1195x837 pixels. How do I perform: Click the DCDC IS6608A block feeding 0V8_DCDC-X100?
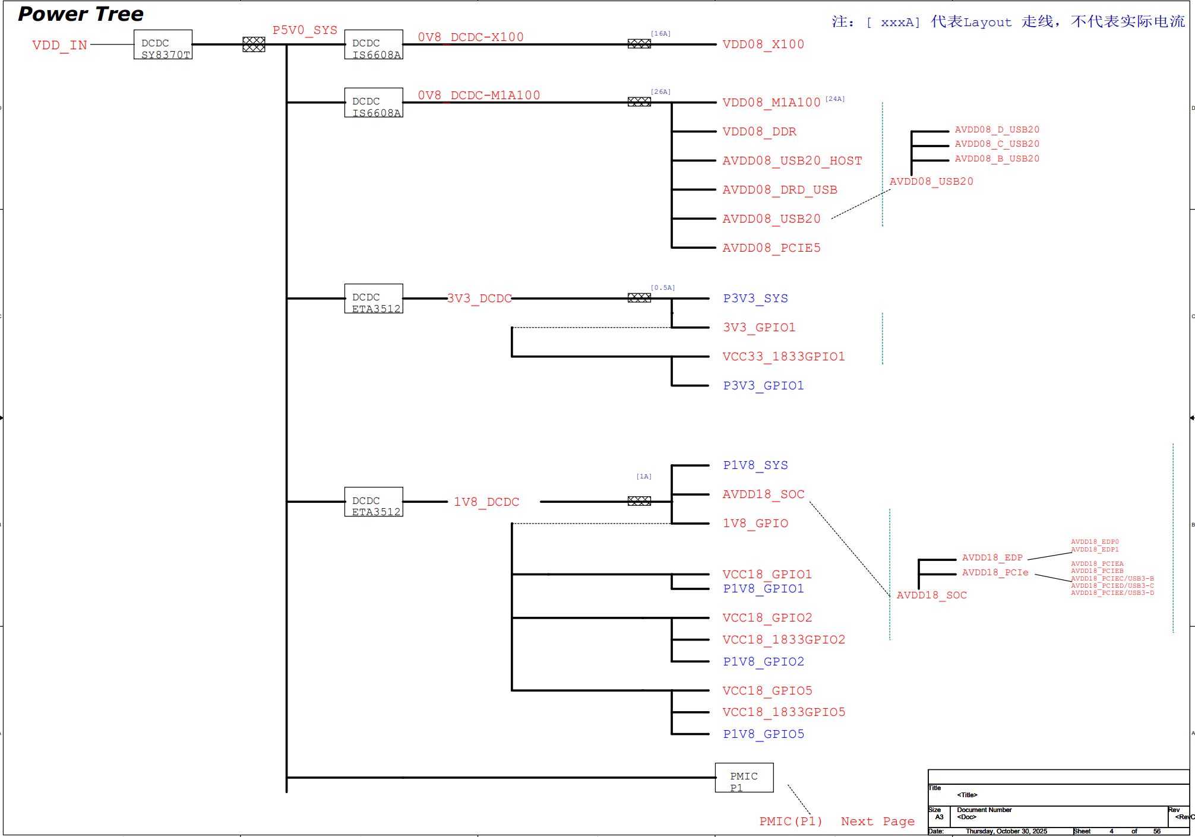tap(374, 45)
